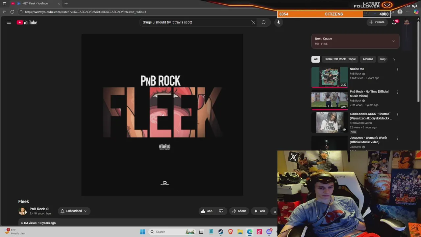Open more options for KODIYAKKBLACKK Shottas video
The width and height of the screenshot is (421, 237).
click(398, 115)
